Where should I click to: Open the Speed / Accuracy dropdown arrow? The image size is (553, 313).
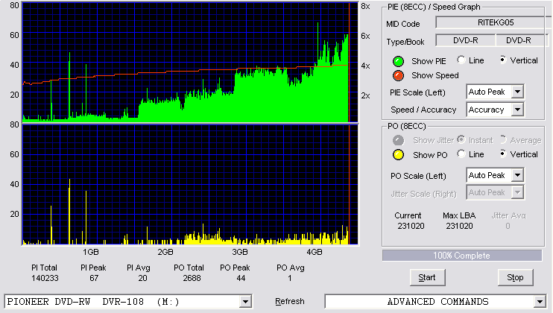click(x=517, y=110)
